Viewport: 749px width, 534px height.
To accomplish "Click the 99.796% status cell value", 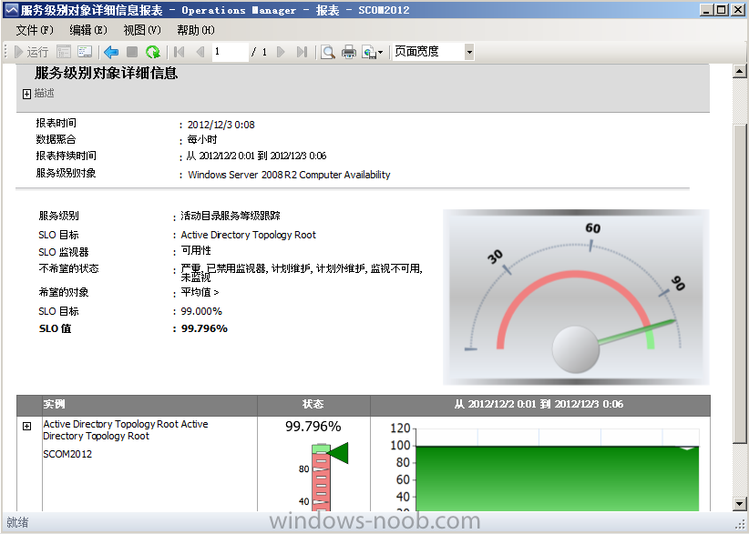I will point(313,427).
